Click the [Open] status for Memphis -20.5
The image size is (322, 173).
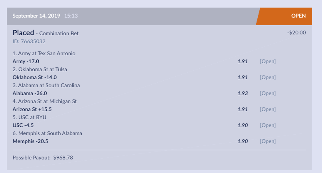tap(268, 141)
